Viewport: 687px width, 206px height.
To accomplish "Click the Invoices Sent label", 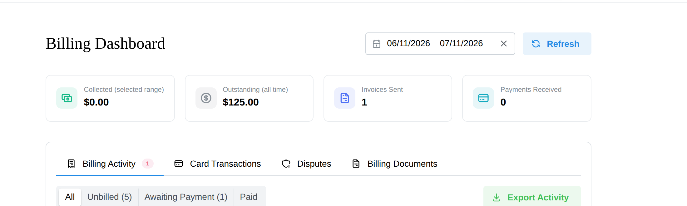I will 382,90.
